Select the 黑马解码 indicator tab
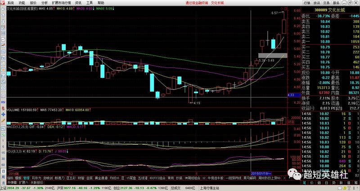Viewport: 360px width, 191px height. [x=250, y=178]
